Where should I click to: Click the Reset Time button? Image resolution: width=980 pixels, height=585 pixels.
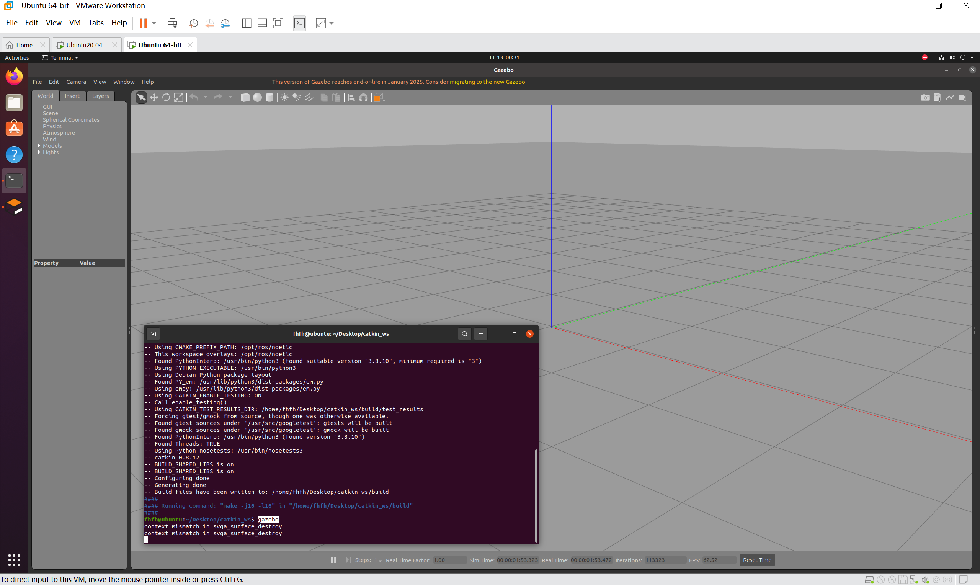click(x=757, y=560)
